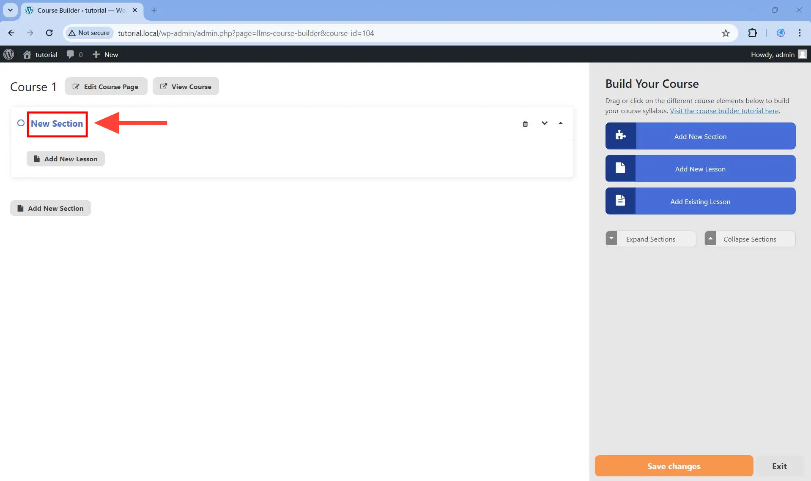Move the section down with the chevron arrow

click(544, 123)
